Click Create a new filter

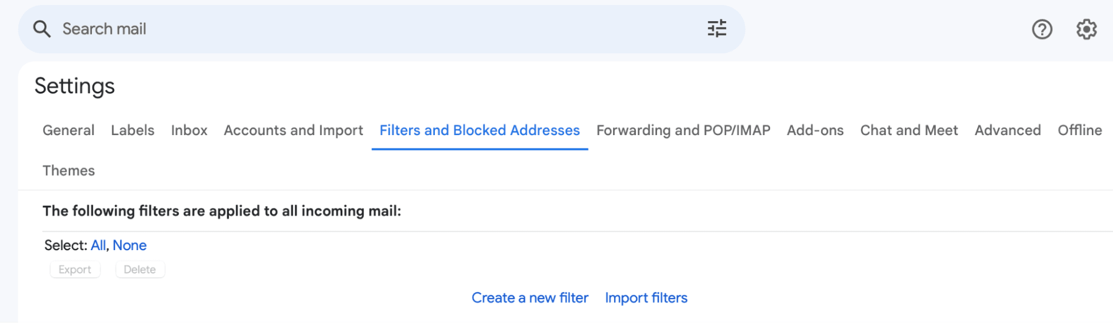(530, 298)
